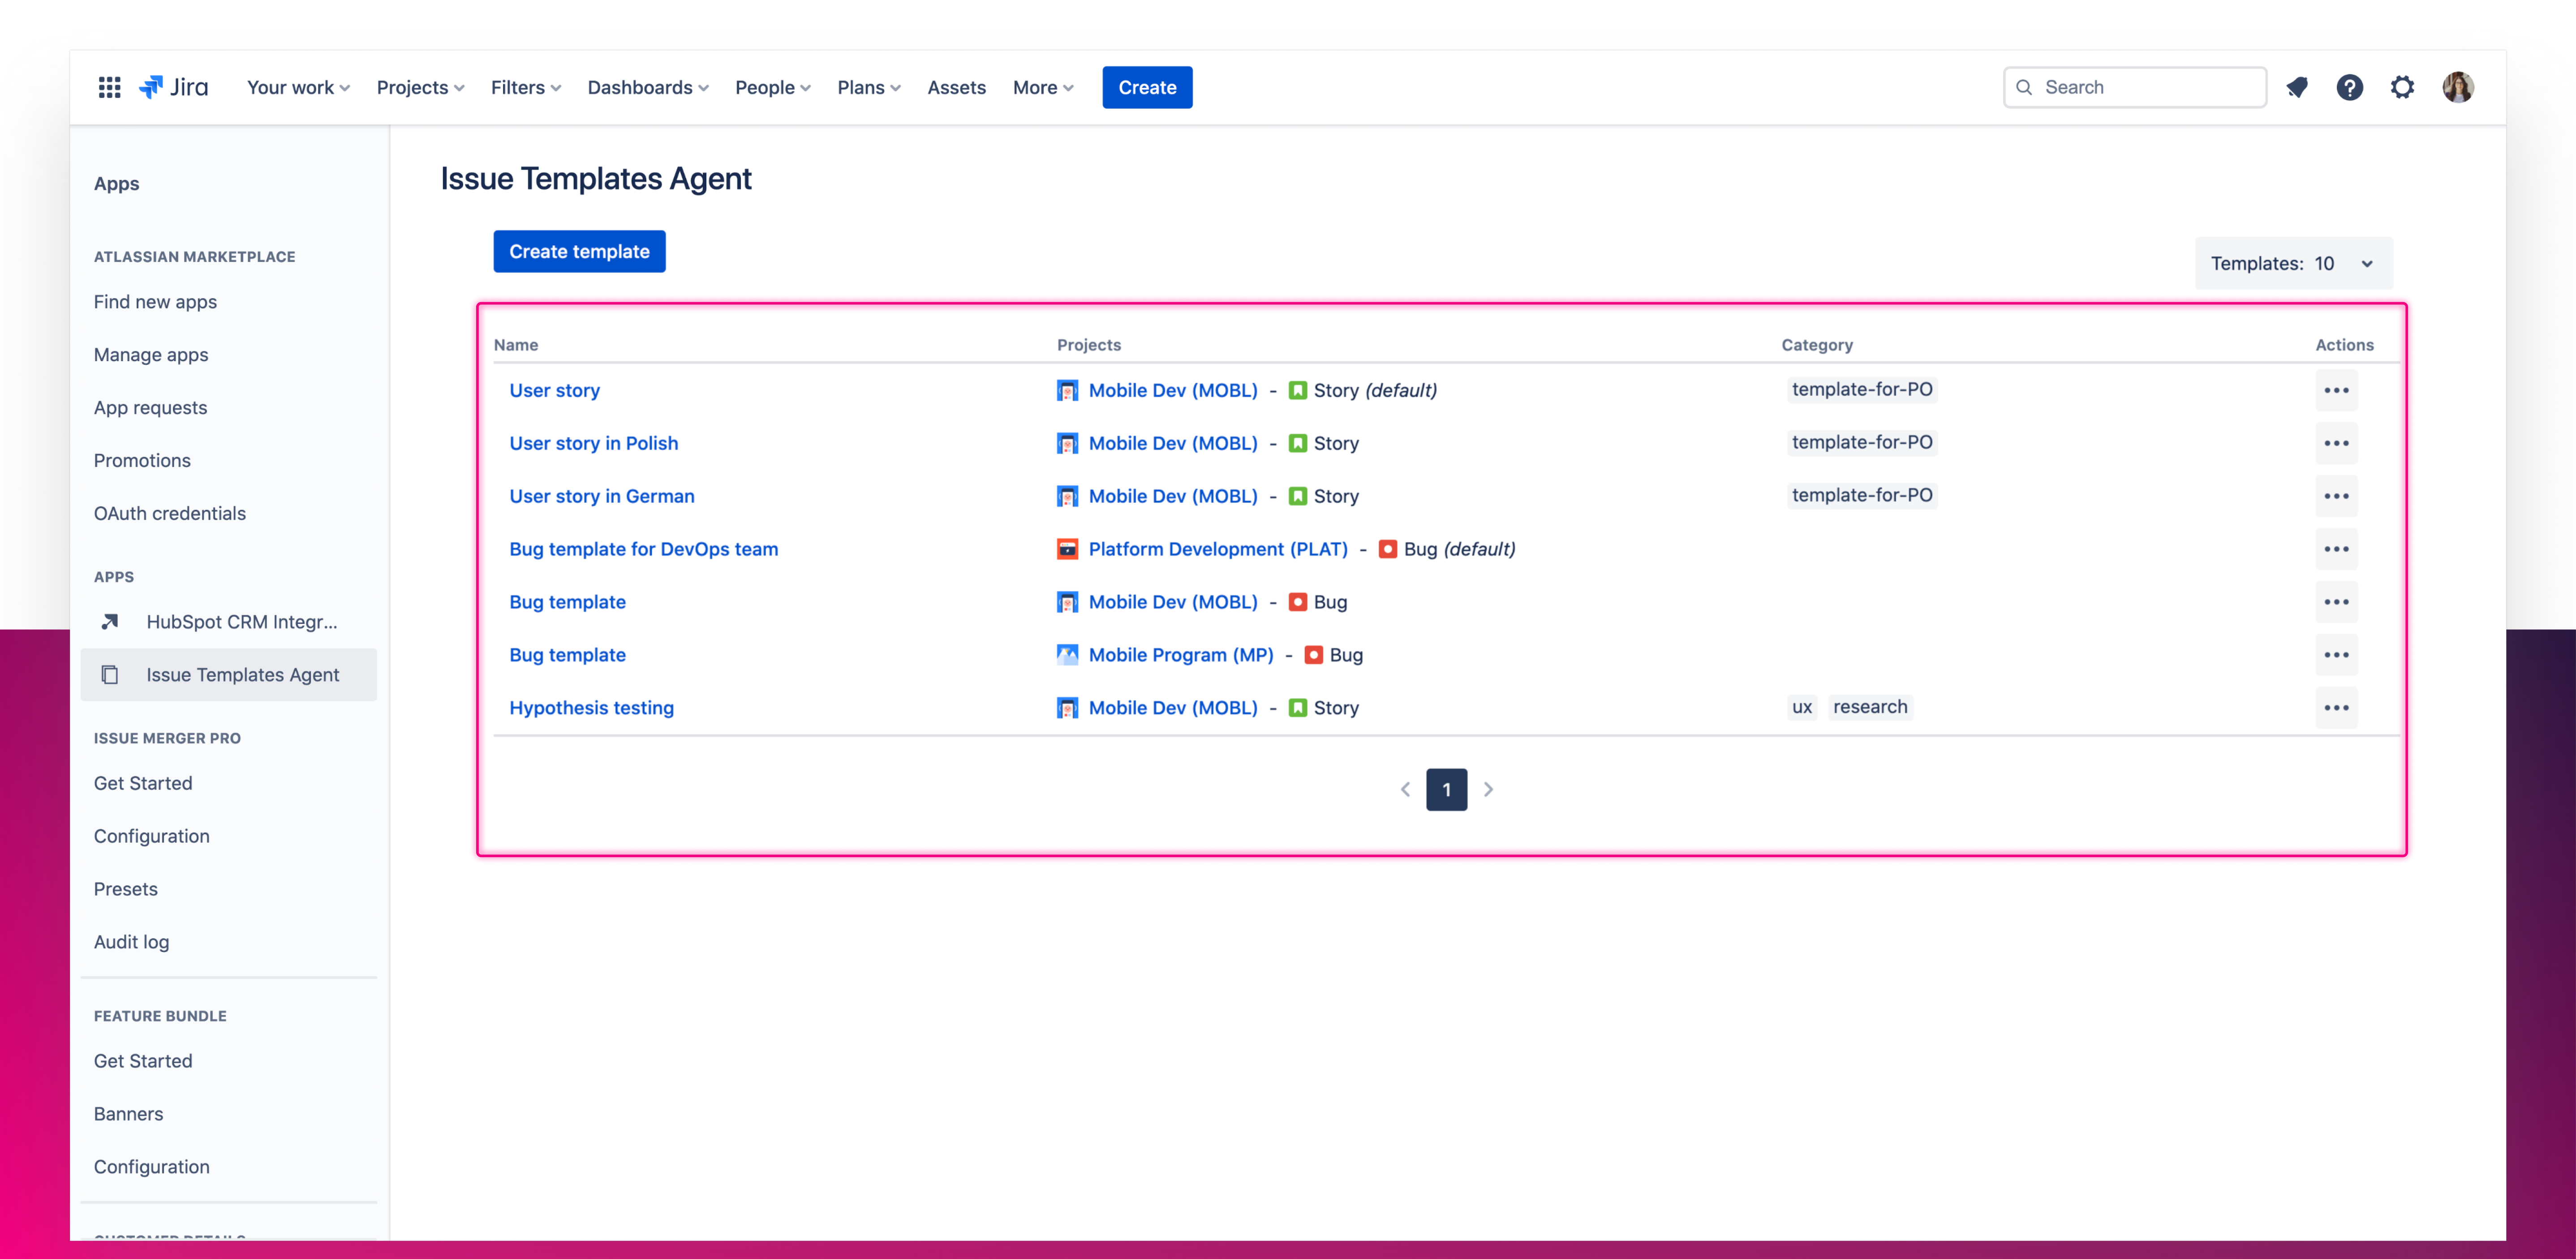This screenshot has height=1259, width=2576.
Task: Open Promotions in sidebar
Action: point(142,461)
